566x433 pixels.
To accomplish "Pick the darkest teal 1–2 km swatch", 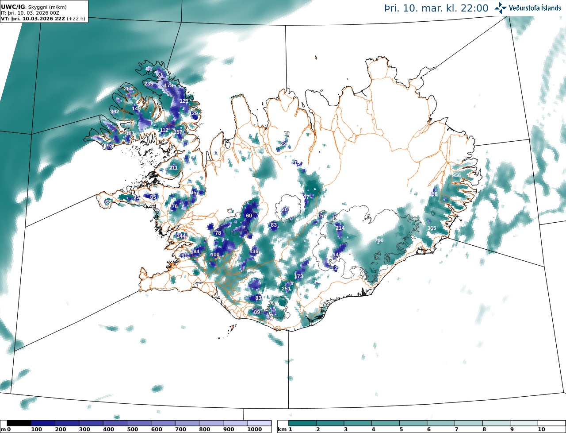I will [x=303, y=423].
